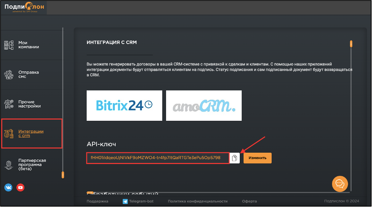The image size is (372, 207).
Task: Click the Прочие настройки gears icon
Action: 9,104
